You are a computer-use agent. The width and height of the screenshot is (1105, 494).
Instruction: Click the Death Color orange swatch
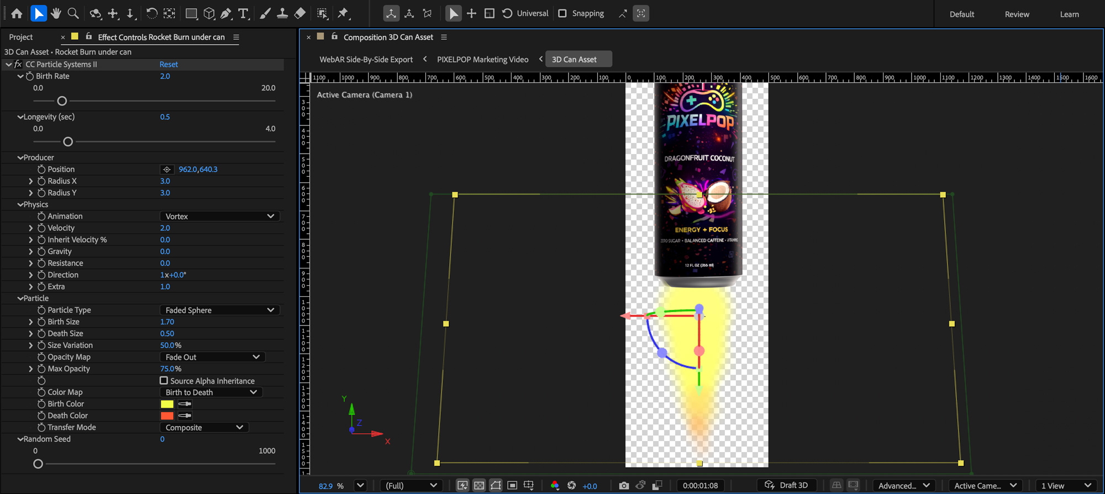[167, 416]
